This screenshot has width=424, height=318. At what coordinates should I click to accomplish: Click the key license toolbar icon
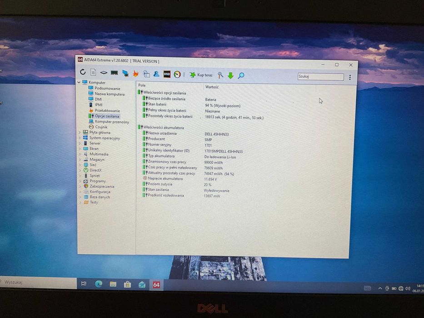pyautogui.click(x=220, y=75)
